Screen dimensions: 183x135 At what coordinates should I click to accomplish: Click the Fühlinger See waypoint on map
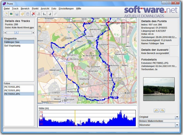point(108,22)
